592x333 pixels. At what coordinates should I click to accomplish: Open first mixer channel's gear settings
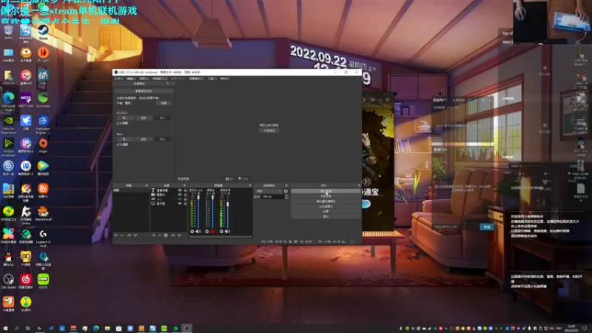coord(192,232)
